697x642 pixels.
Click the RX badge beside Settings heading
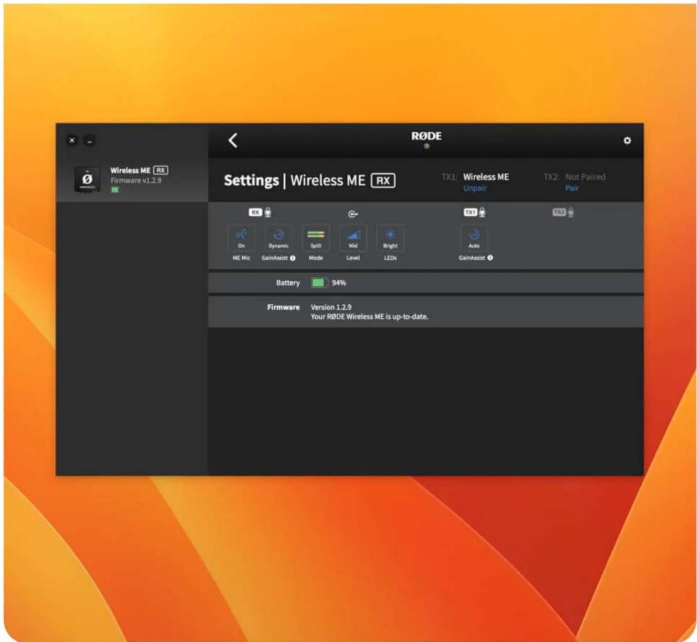(x=383, y=180)
